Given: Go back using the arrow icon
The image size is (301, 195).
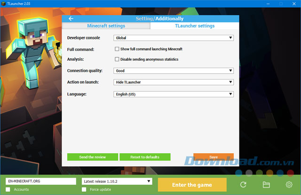Looking at the screenshot, I should click(71, 19).
